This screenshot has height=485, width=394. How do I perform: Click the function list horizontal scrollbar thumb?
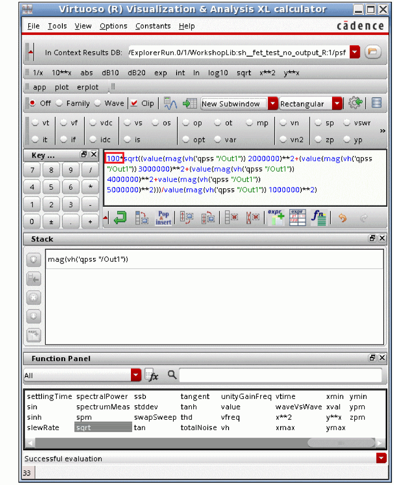point(341,443)
